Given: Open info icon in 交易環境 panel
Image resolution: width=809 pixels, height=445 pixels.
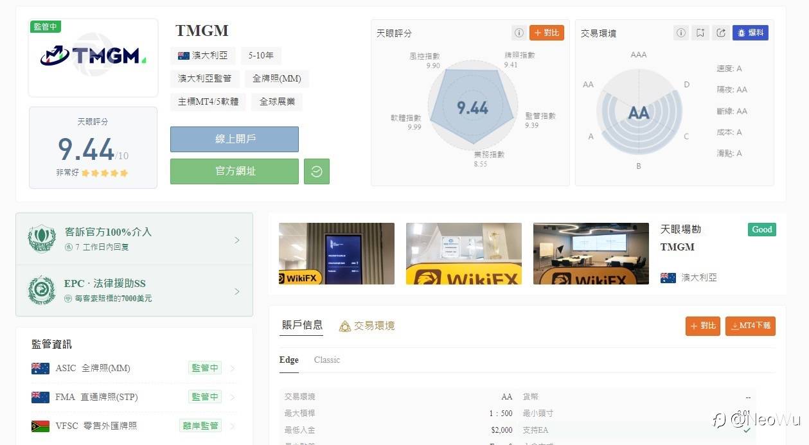Looking at the screenshot, I should click(x=680, y=33).
